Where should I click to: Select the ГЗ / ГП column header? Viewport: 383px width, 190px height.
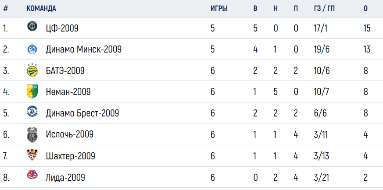[324, 8]
